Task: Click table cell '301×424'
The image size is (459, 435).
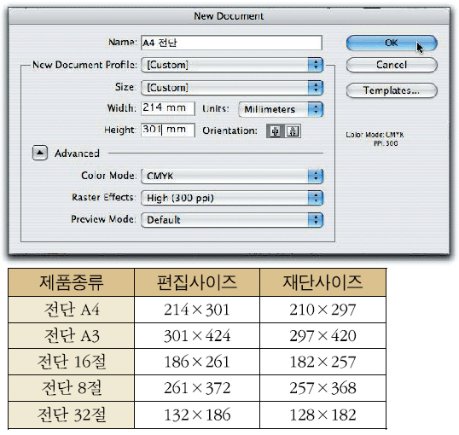Action: pyautogui.click(x=197, y=336)
